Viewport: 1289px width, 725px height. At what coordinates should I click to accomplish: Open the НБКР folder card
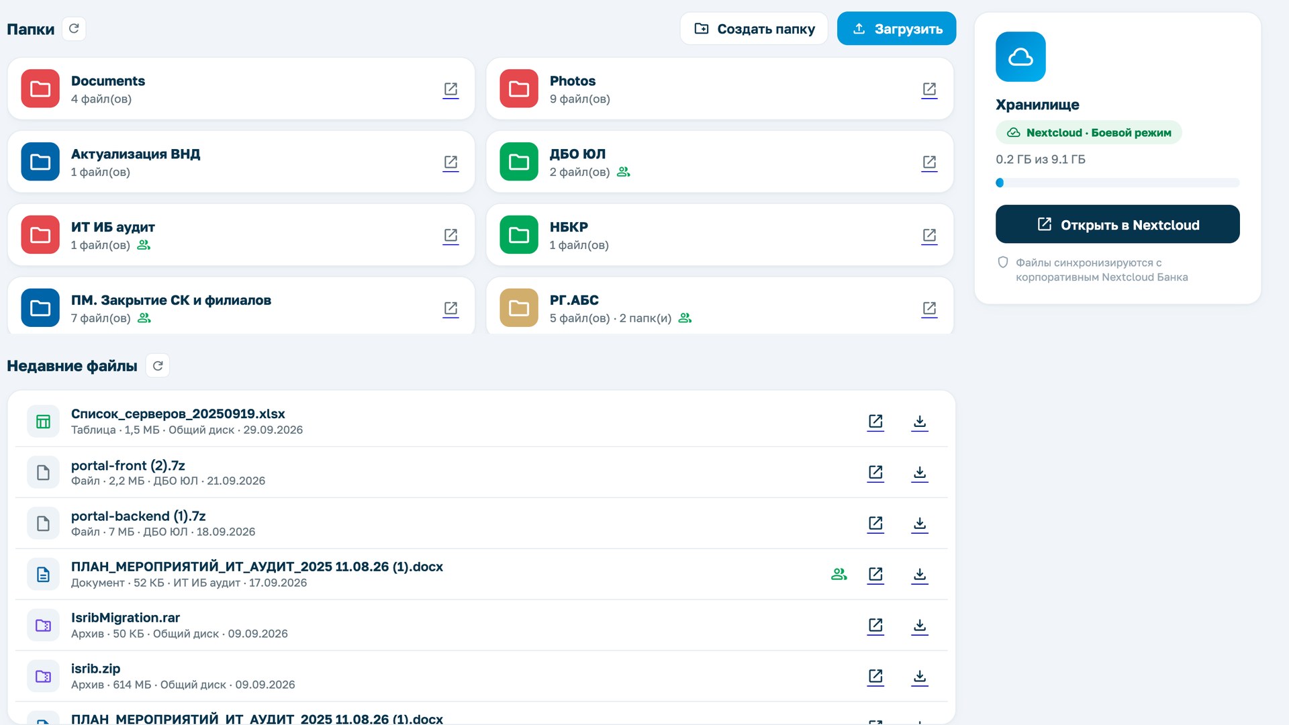click(x=720, y=235)
